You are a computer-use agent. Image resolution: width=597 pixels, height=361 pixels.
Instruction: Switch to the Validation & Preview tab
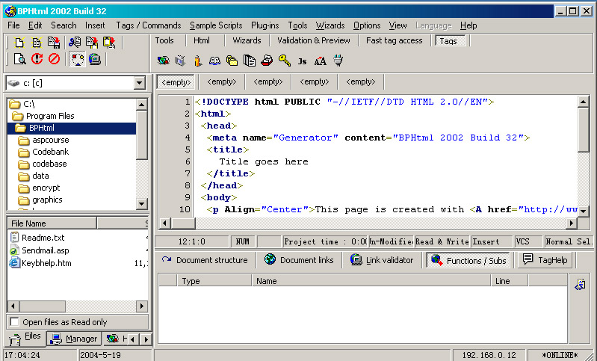pos(314,40)
